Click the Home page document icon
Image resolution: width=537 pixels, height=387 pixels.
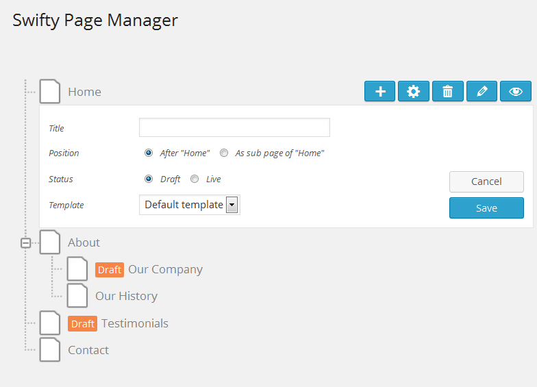pos(50,92)
